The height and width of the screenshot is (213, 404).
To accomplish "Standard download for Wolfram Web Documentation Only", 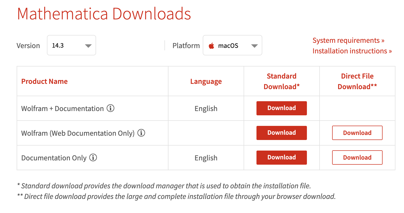I will click(x=281, y=133).
